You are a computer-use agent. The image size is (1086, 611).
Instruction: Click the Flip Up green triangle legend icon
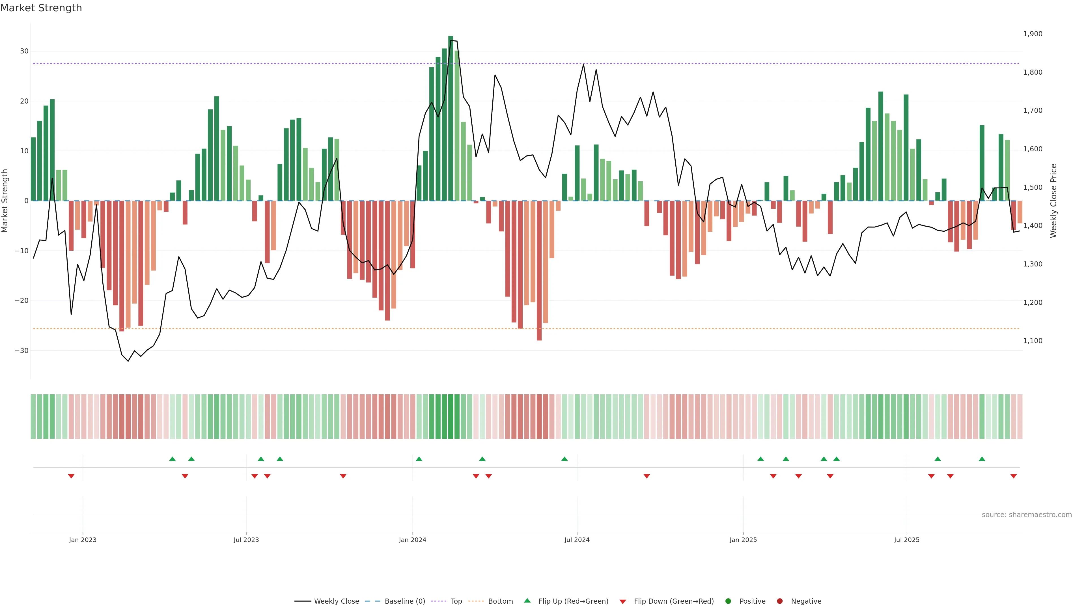527,601
